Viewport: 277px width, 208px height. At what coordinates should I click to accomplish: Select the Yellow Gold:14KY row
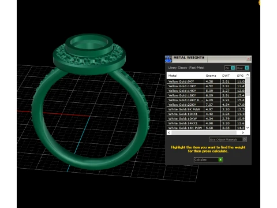[x=206, y=91]
